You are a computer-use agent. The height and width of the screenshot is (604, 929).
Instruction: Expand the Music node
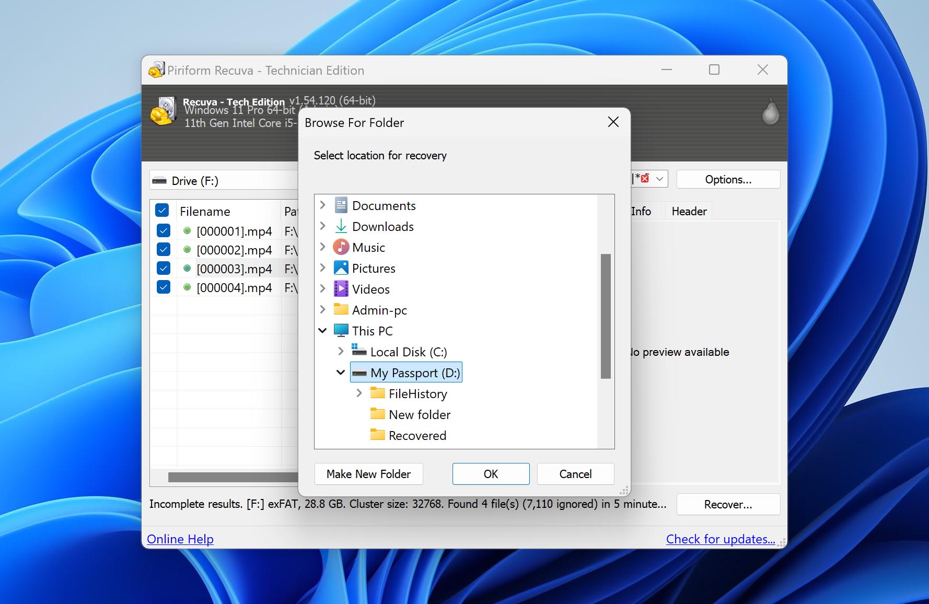click(x=323, y=247)
